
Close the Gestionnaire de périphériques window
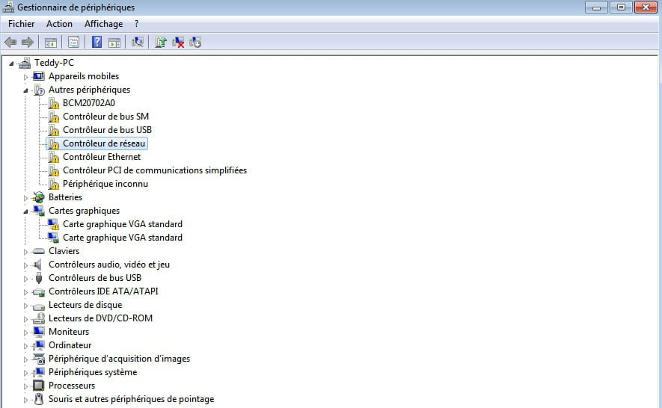pos(646,7)
